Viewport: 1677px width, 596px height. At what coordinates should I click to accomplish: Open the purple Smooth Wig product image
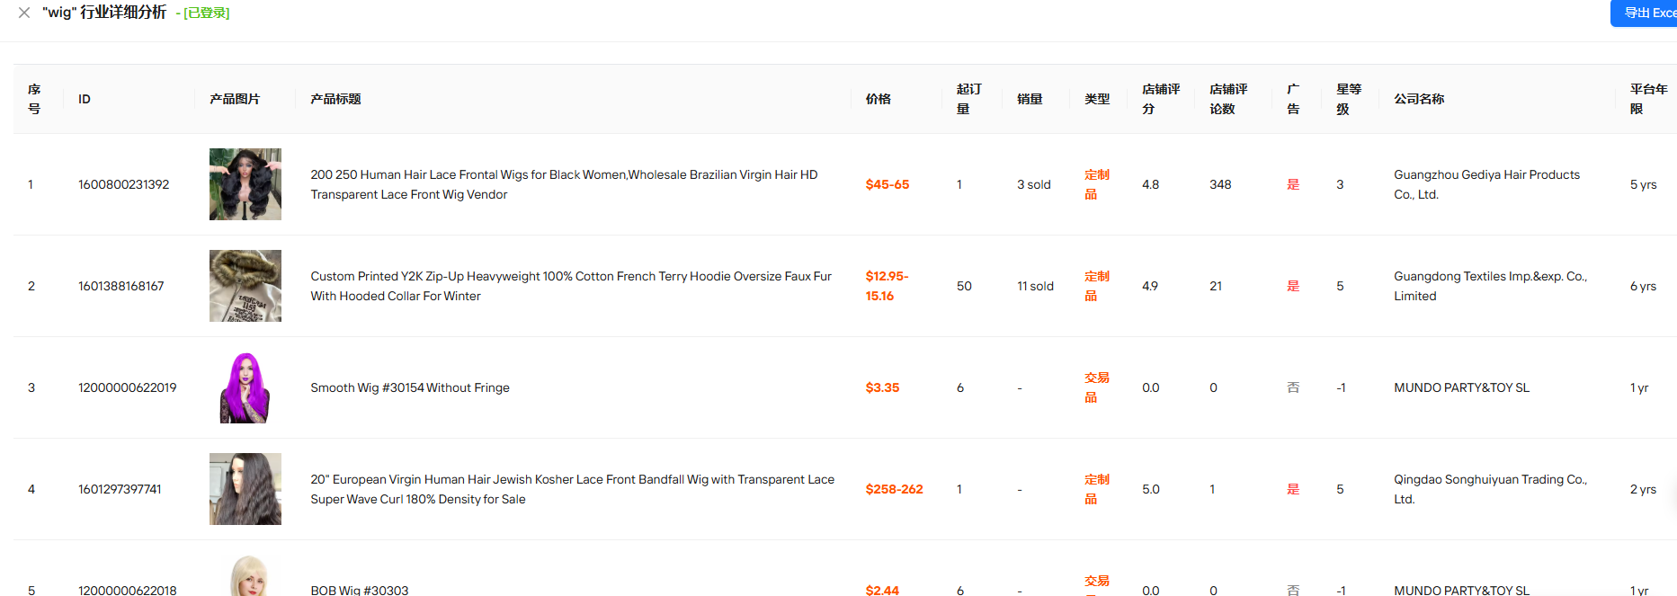point(245,387)
